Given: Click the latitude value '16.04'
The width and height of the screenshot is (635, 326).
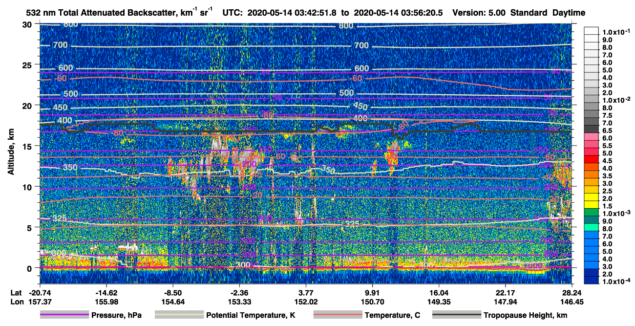Looking at the screenshot, I should click(x=439, y=293).
